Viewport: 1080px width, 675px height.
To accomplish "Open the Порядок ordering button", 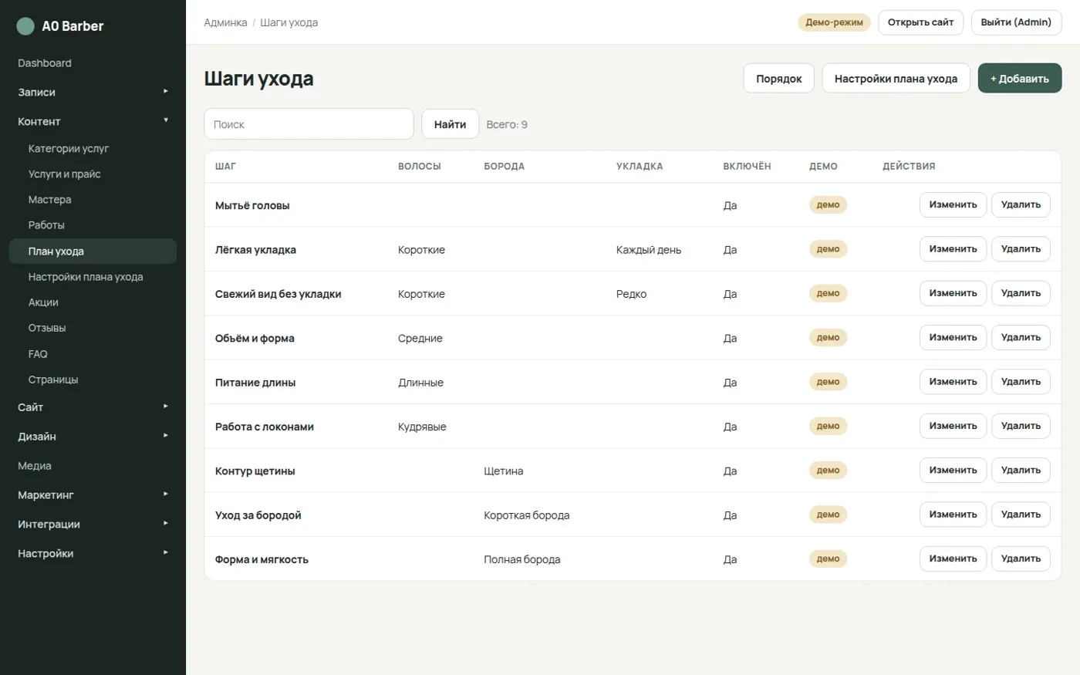I will [x=779, y=79].
